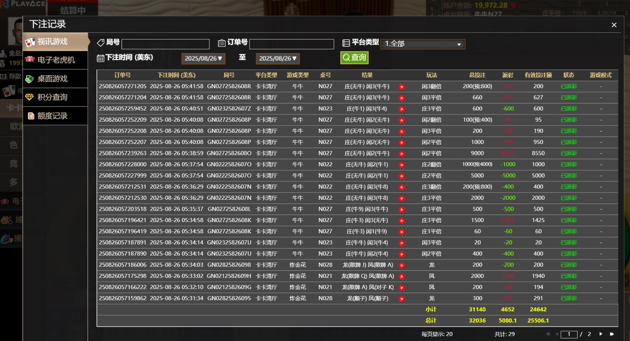Open the 平台类型 dropdown
The width and height of the screenshot is (630, 341).
pos(423,44)
